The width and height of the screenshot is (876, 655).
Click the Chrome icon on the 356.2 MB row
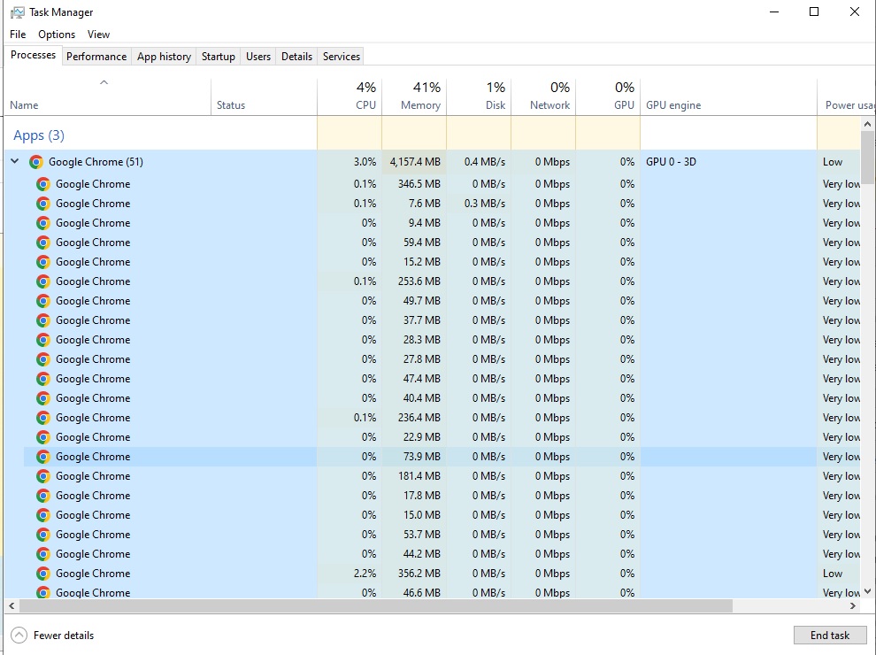43,574
